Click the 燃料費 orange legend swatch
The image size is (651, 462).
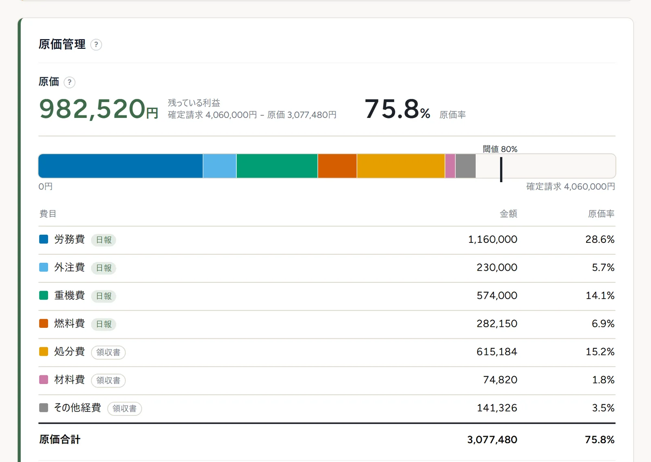coord(44,323)
